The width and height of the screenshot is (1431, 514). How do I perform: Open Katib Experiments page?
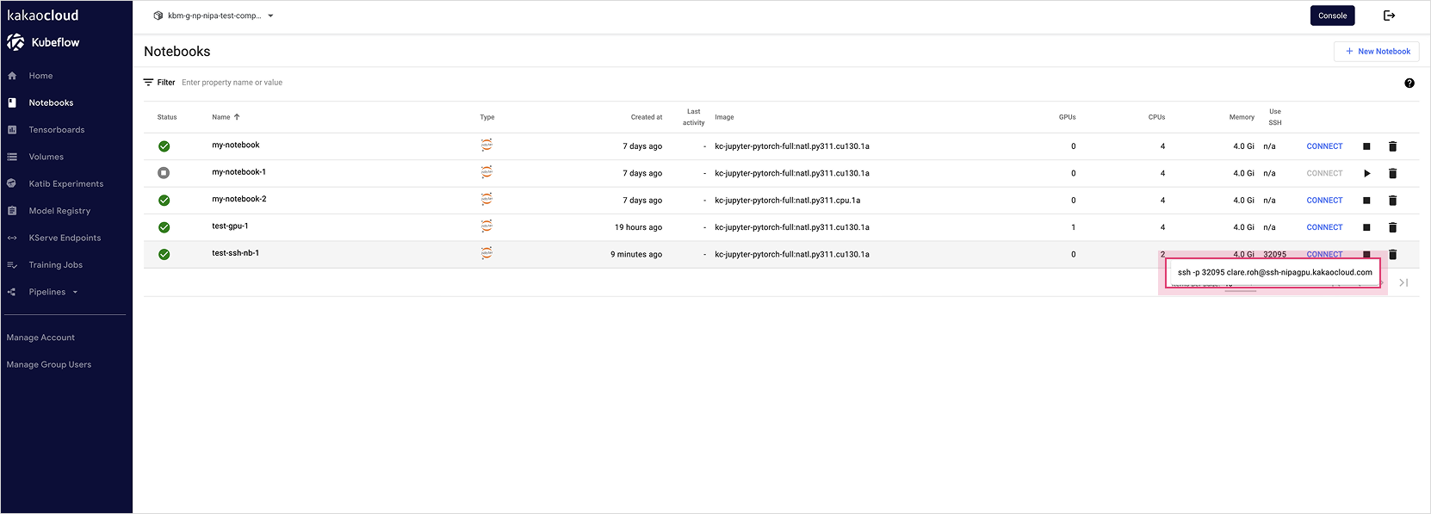65,183
